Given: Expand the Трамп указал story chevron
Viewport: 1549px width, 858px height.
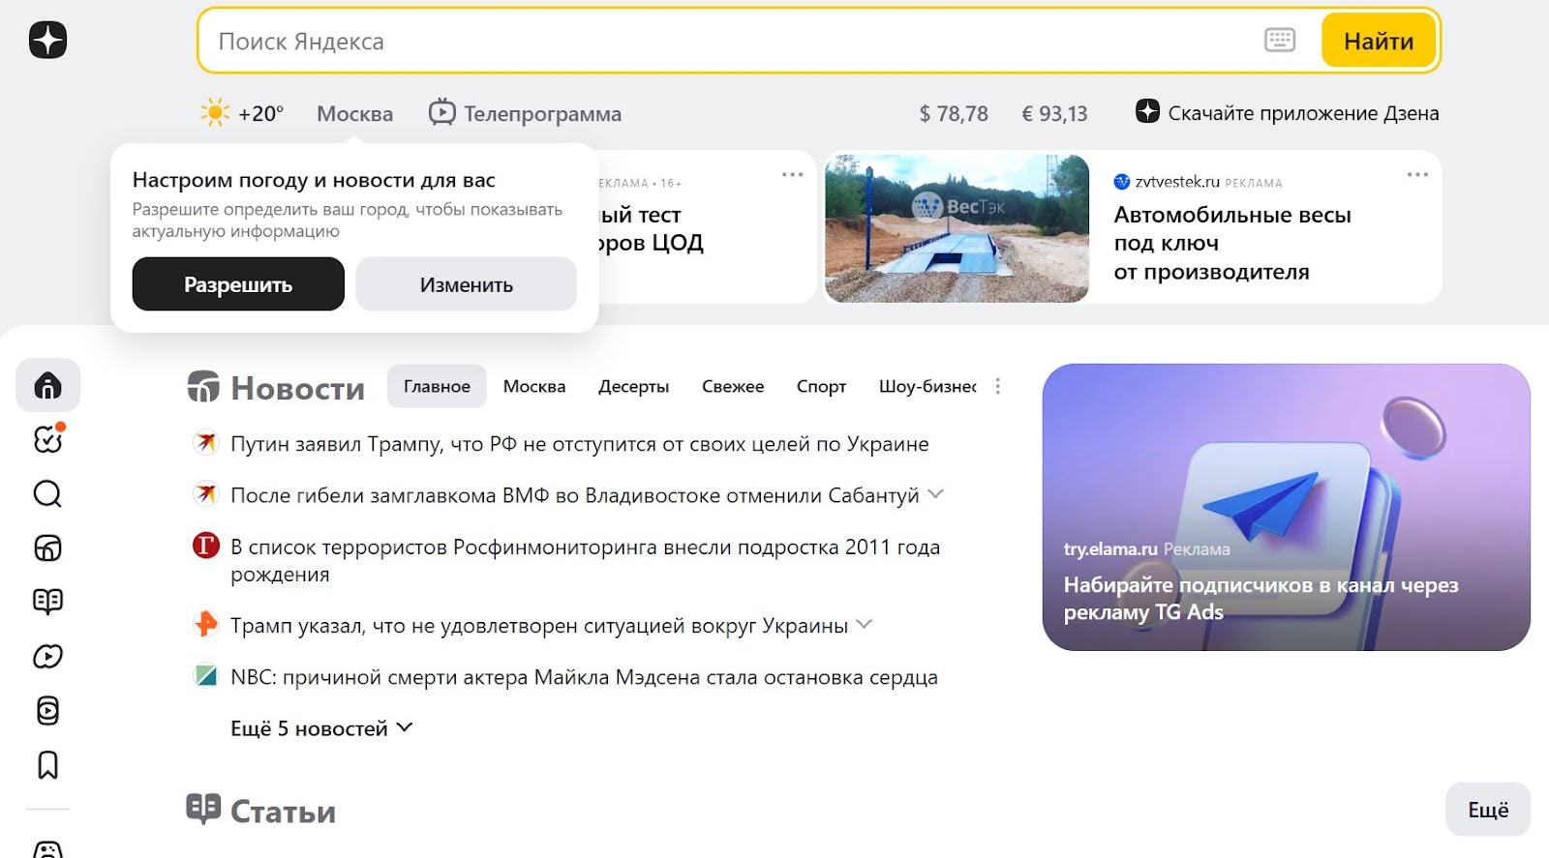Looking at the screenshot, I should [865, 624].
